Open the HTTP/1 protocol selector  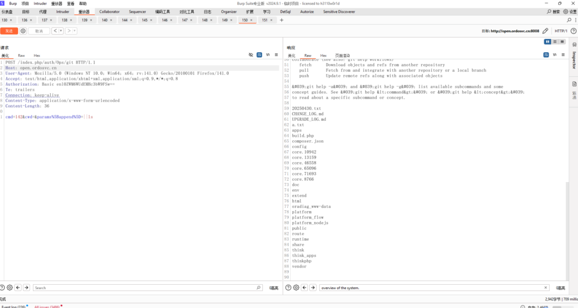pyautogui.click(x=561, y=31)
